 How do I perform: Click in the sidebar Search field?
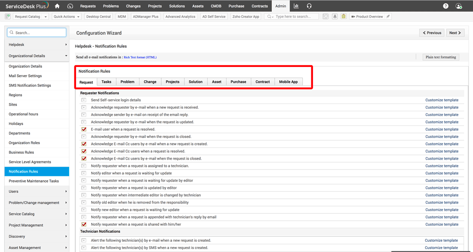pos(37,33)
